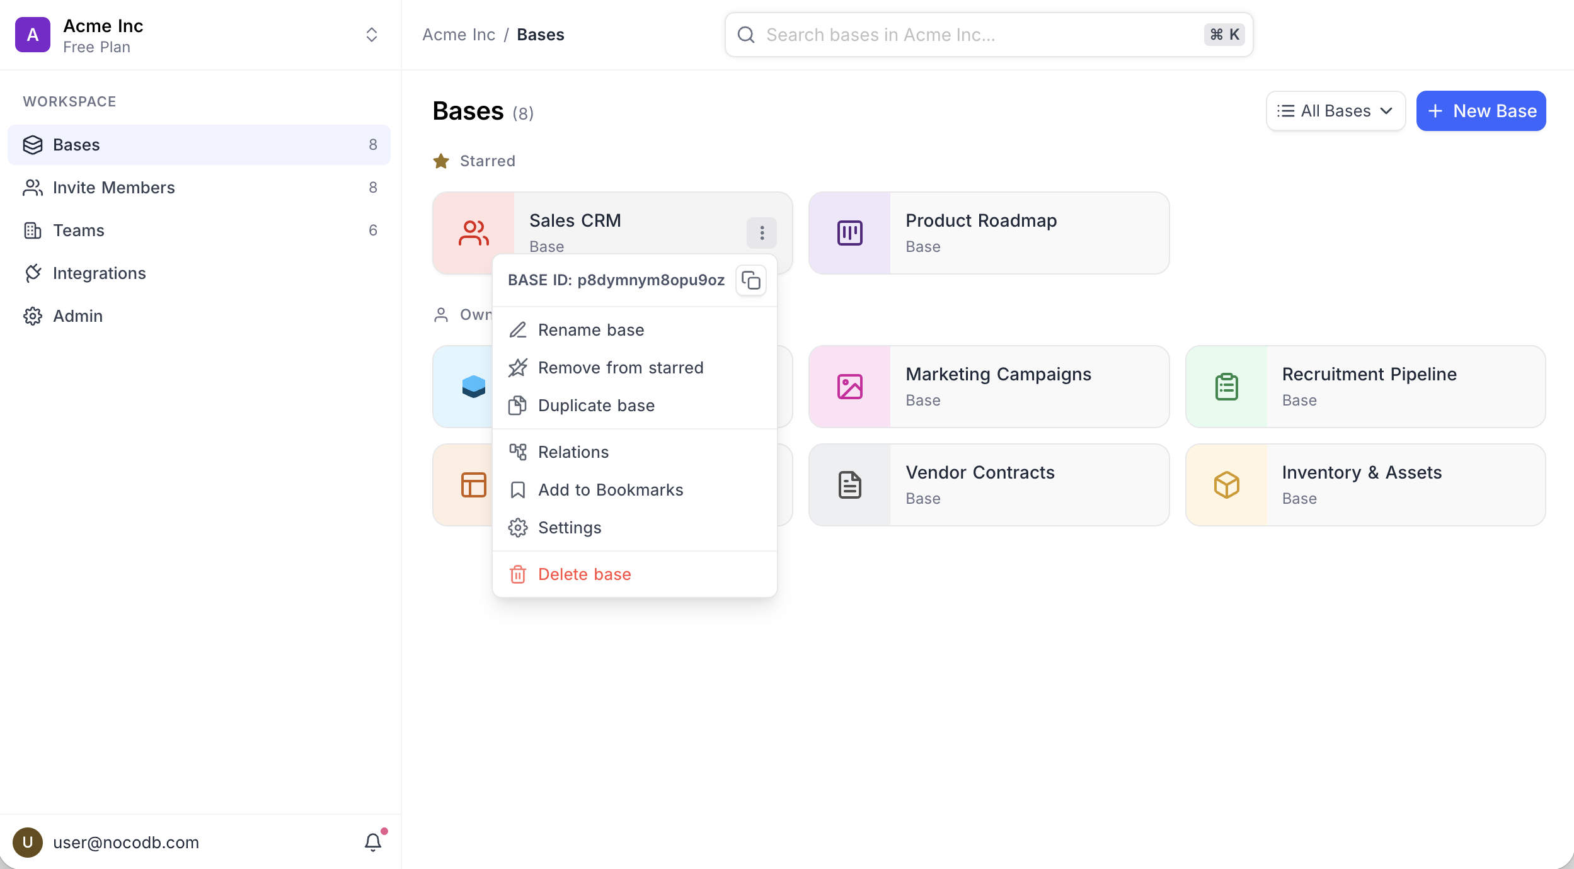Click the Admin gear icon
Viewport: 1574px width, 869px height.
33,316
